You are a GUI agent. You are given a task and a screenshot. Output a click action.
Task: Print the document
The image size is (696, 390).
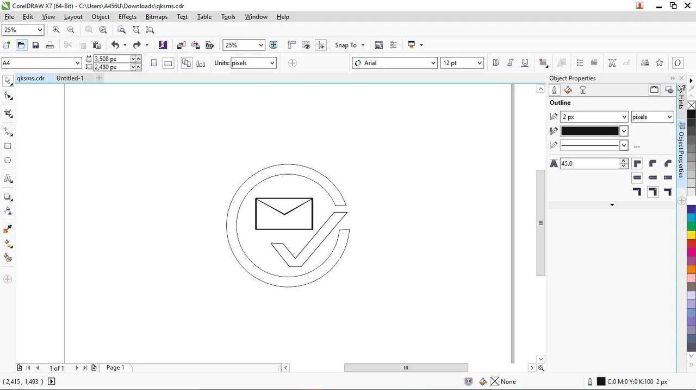coord(49,45)
